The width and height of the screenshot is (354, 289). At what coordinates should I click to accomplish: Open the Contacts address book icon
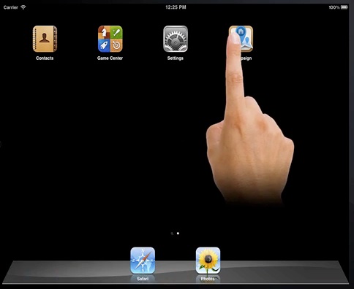coord(45,39)
